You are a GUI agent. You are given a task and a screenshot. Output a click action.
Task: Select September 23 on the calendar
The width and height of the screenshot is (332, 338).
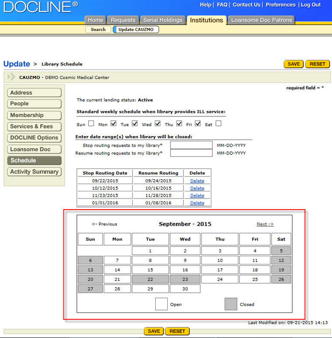pyautogui.click(x=185, y=279)
